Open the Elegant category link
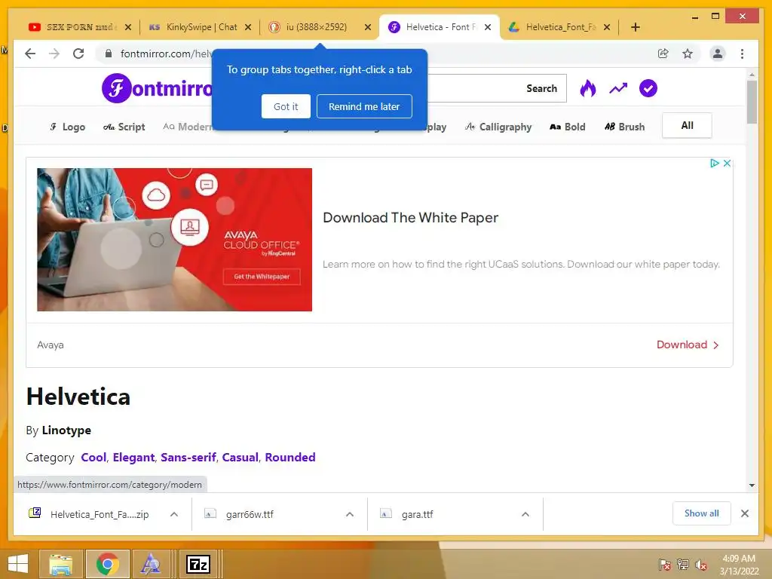The width and height of the screenshot is (772, 579). tap(133, 458)
